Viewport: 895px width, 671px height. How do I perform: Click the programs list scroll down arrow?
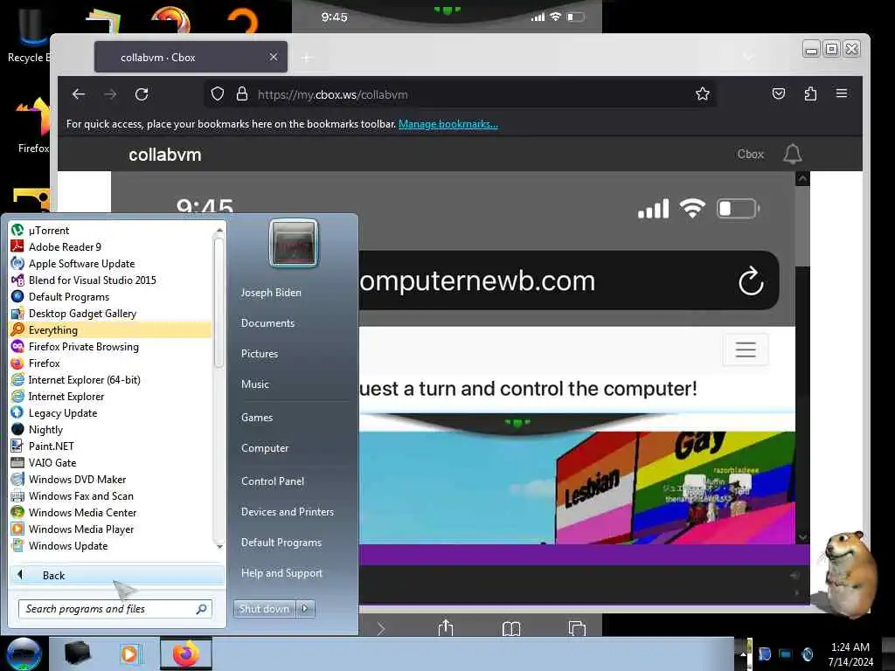pos(219,547)
